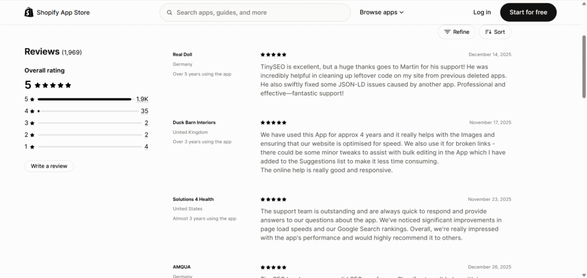Click the Shopify bag logo icon

(29, 13)
